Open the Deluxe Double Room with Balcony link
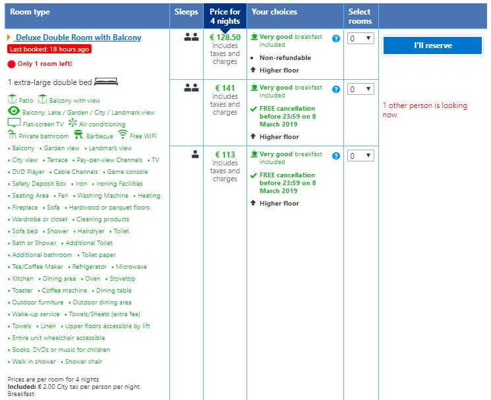This screenshot has width=491, height=400. coord(78,38)
